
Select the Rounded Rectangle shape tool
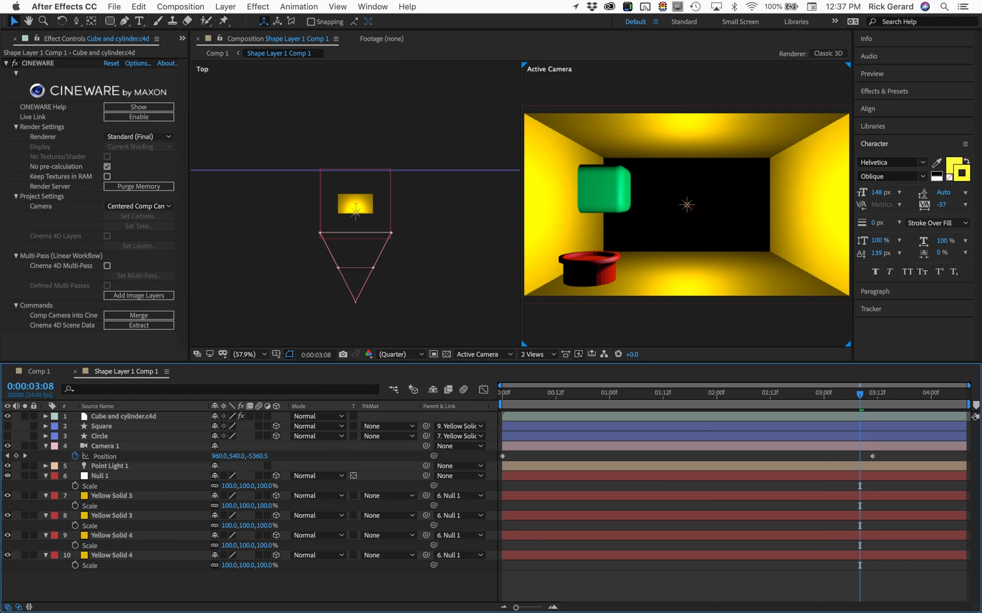click(x=109, y=21)
